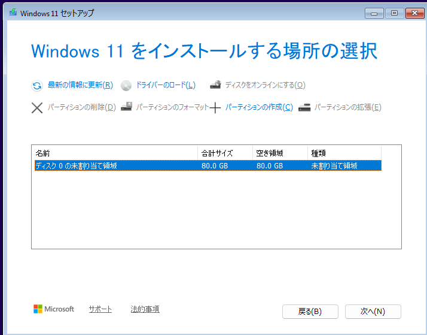Click the 合計サイズ column header
Image resolution: width=427 pixels, height=335 pixels.
click(x=225, y=153)
